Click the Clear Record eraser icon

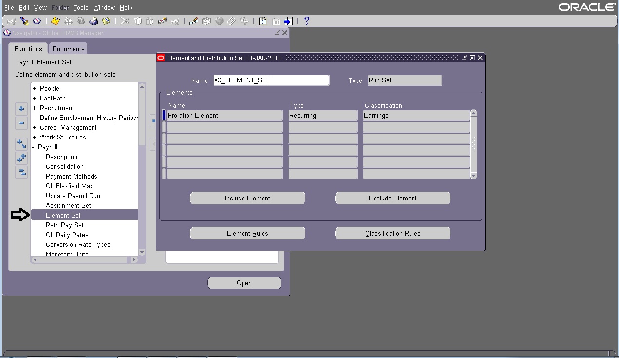coord(163,21)
